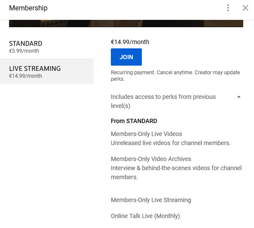254x228 pixels.
Task: Click the Online Talk Live (Monthly) perk
Action: point(145,216)
